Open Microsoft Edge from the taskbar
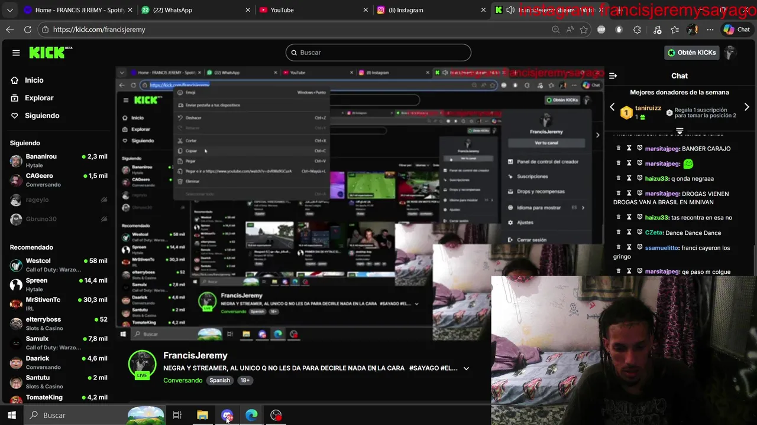This screenshot has width=757, height=425. tap(251, 415)
